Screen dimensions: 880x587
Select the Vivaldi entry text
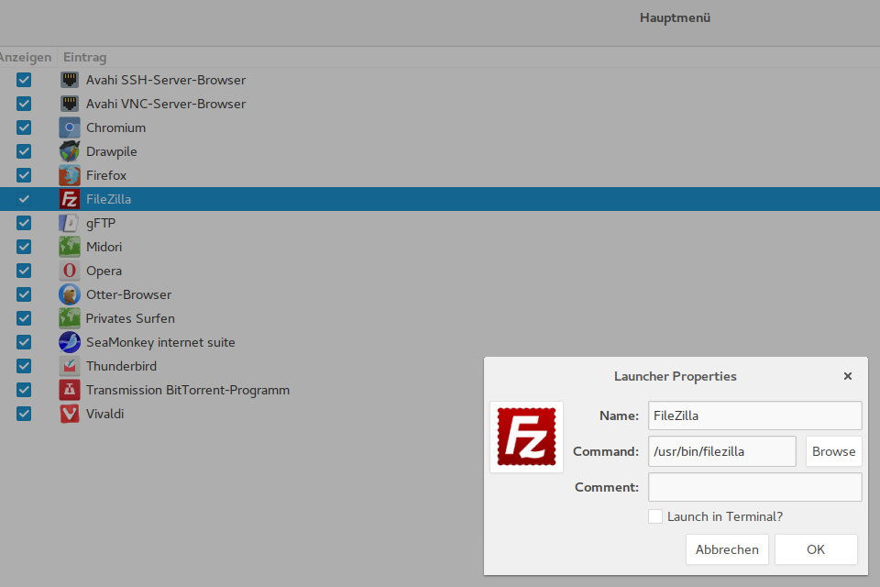tap(104, 414)
